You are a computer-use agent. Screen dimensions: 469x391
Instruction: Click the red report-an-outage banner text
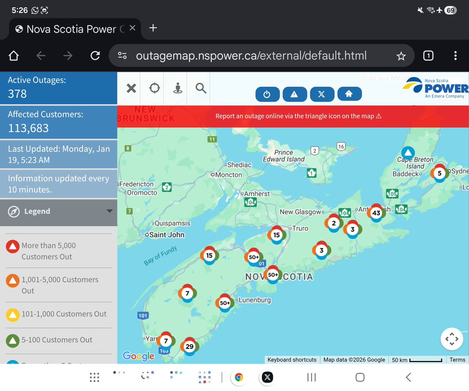(298, 116)
